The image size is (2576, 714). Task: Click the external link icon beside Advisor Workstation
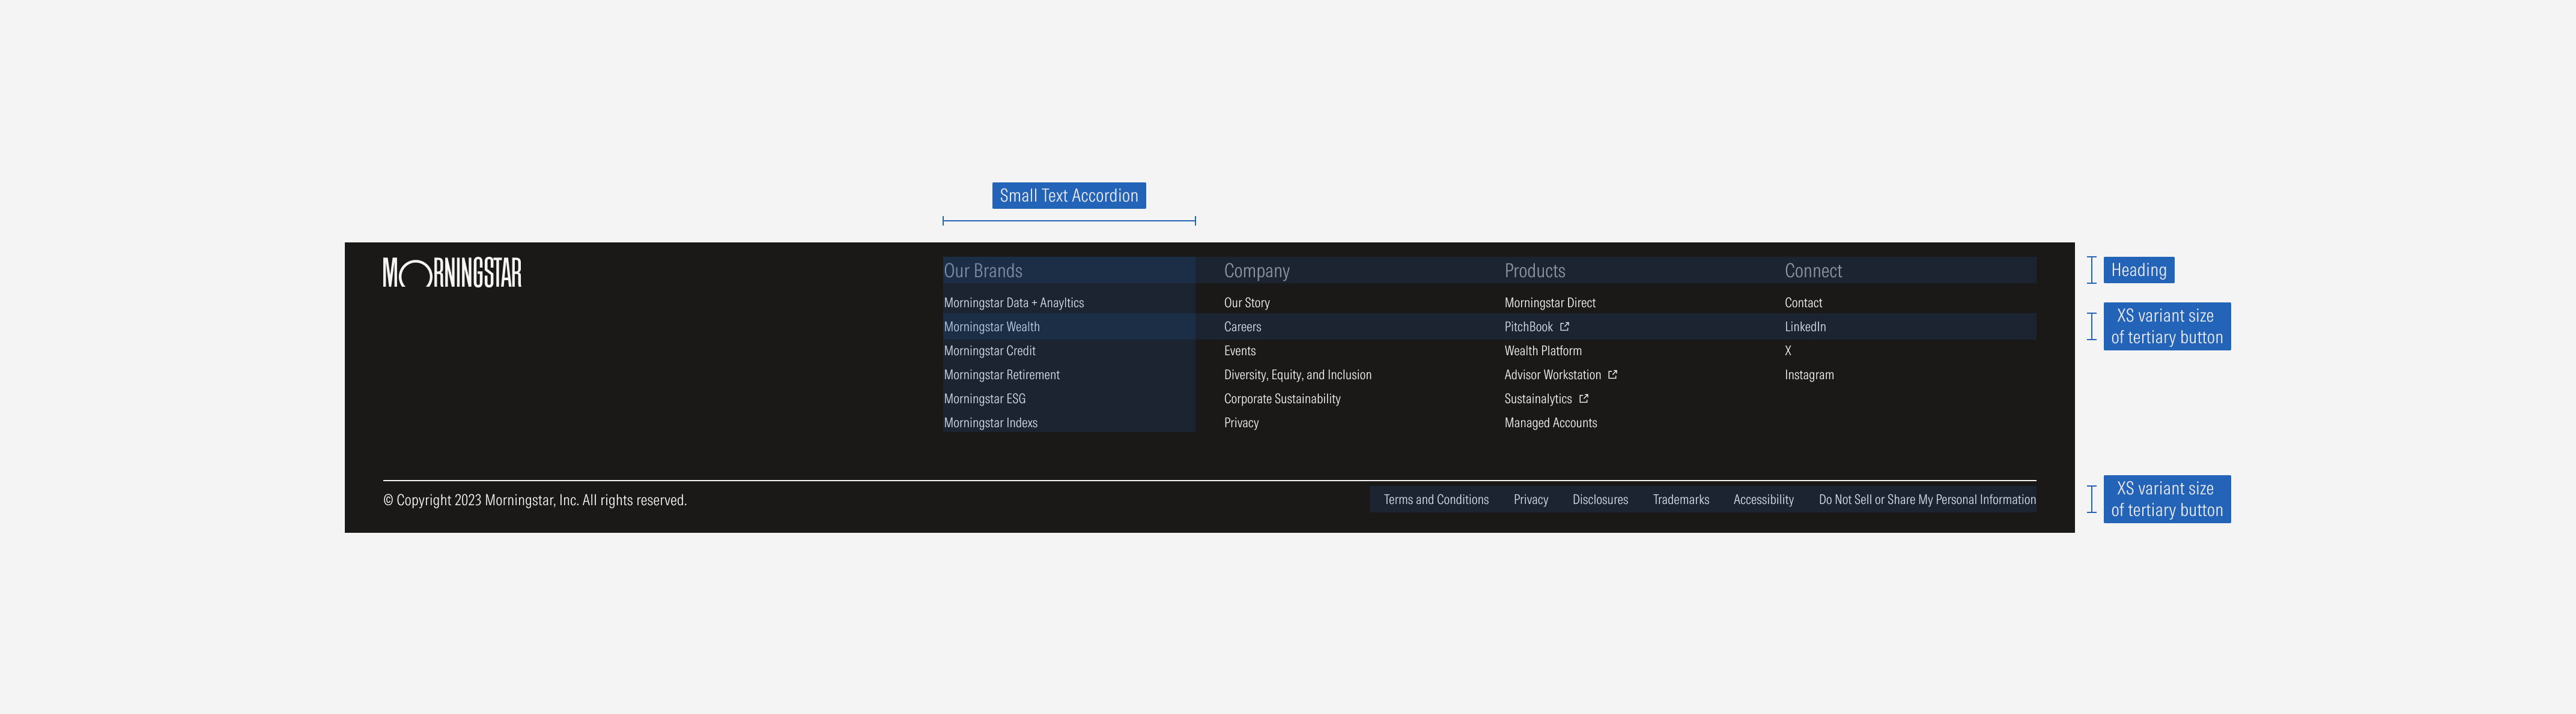tap(1612, 374)
